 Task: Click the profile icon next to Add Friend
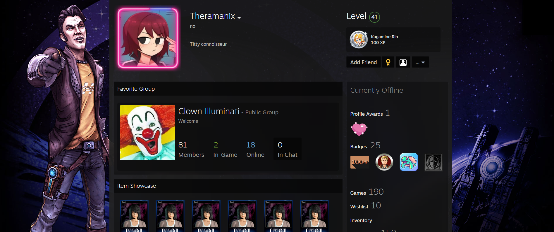click(x=403, y=62)
